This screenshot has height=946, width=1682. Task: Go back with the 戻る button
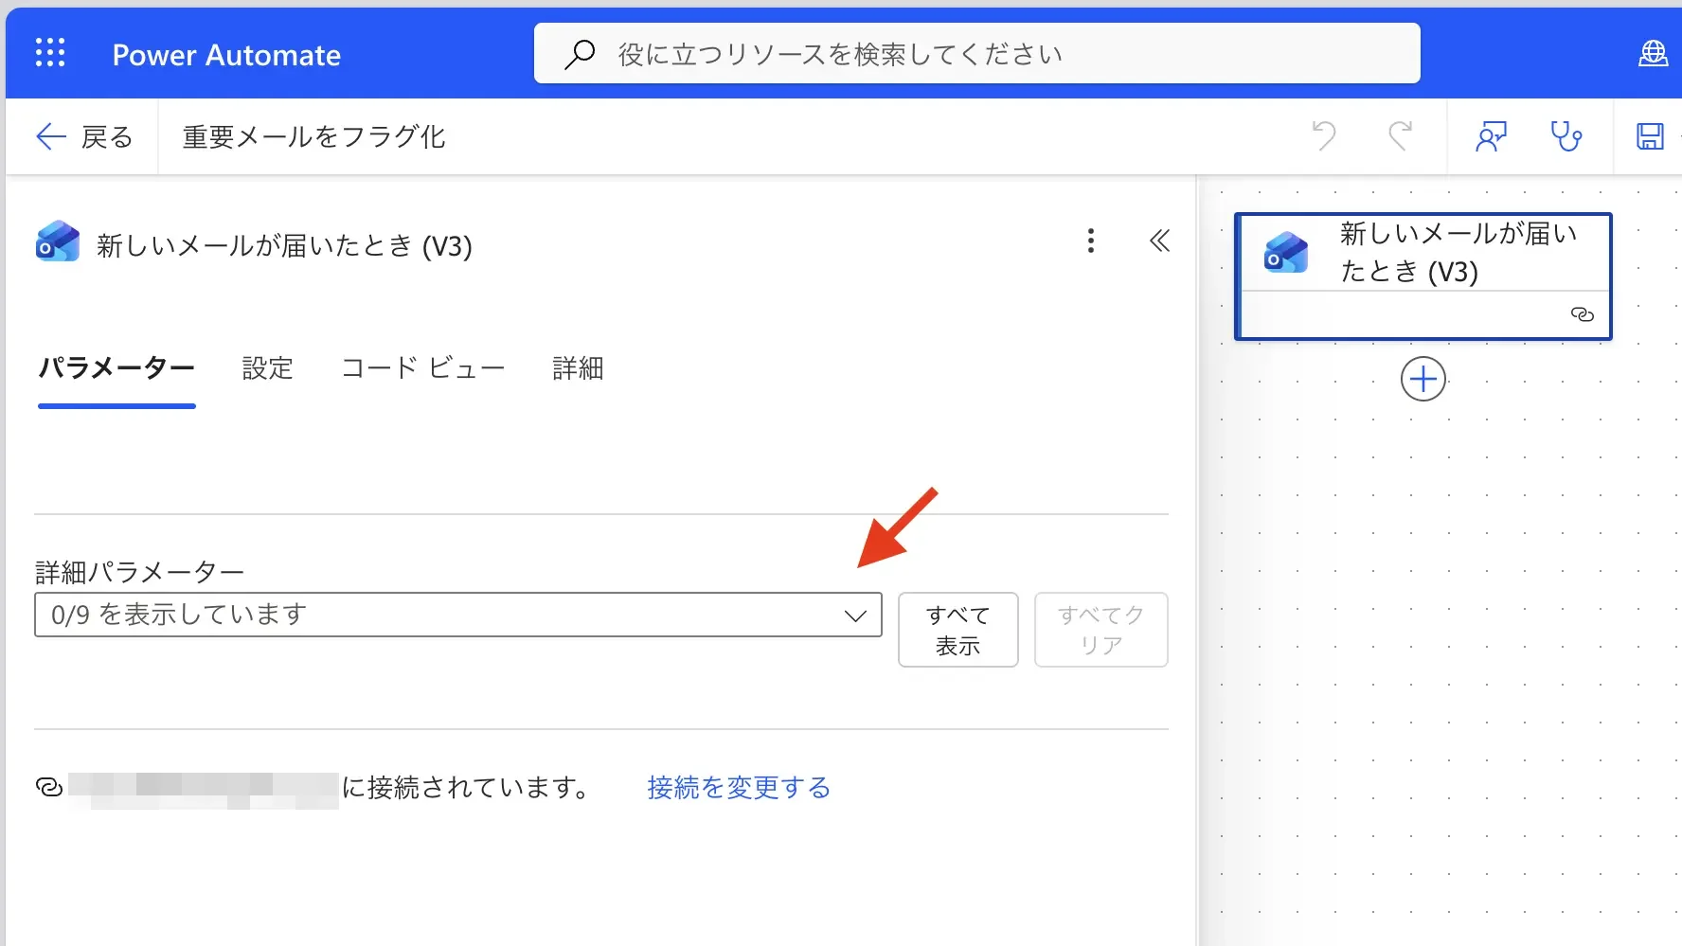[x=84, y=137]
